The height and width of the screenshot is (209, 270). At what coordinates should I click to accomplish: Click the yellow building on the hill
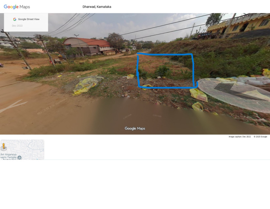tap(244, 24)
